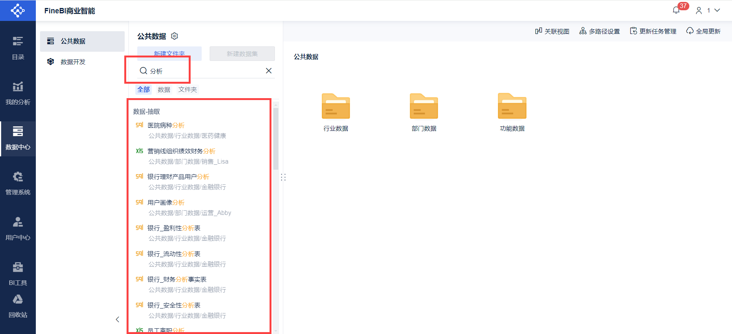Click path 公共数据/部门数据/运营_Abby
This screenshot has width=732, height=334.
(x=190, y=213)
